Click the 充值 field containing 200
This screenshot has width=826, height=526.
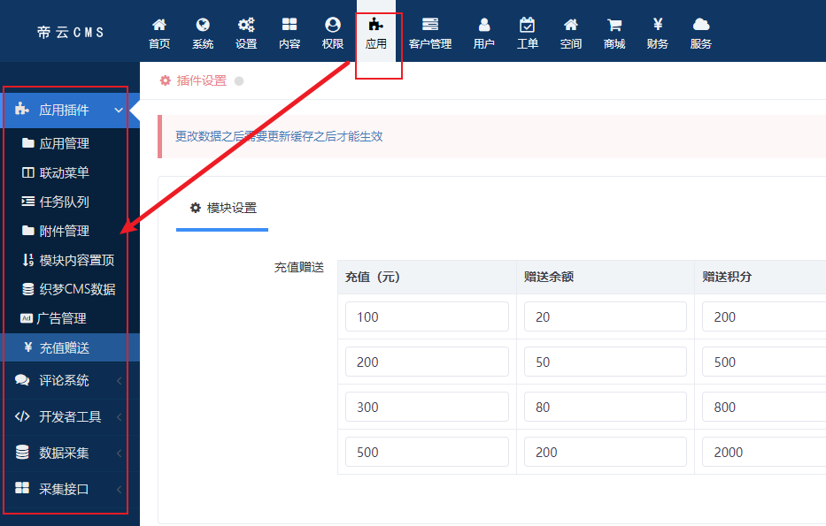[427, 362]
